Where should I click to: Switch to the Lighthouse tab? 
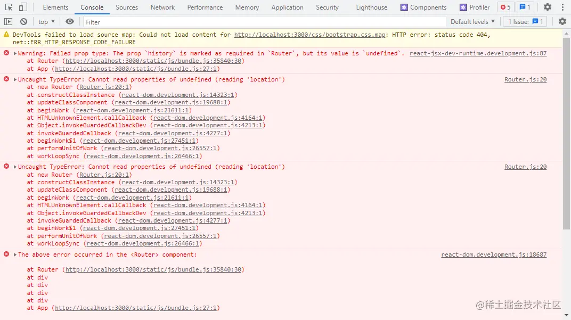click(371, 7)
